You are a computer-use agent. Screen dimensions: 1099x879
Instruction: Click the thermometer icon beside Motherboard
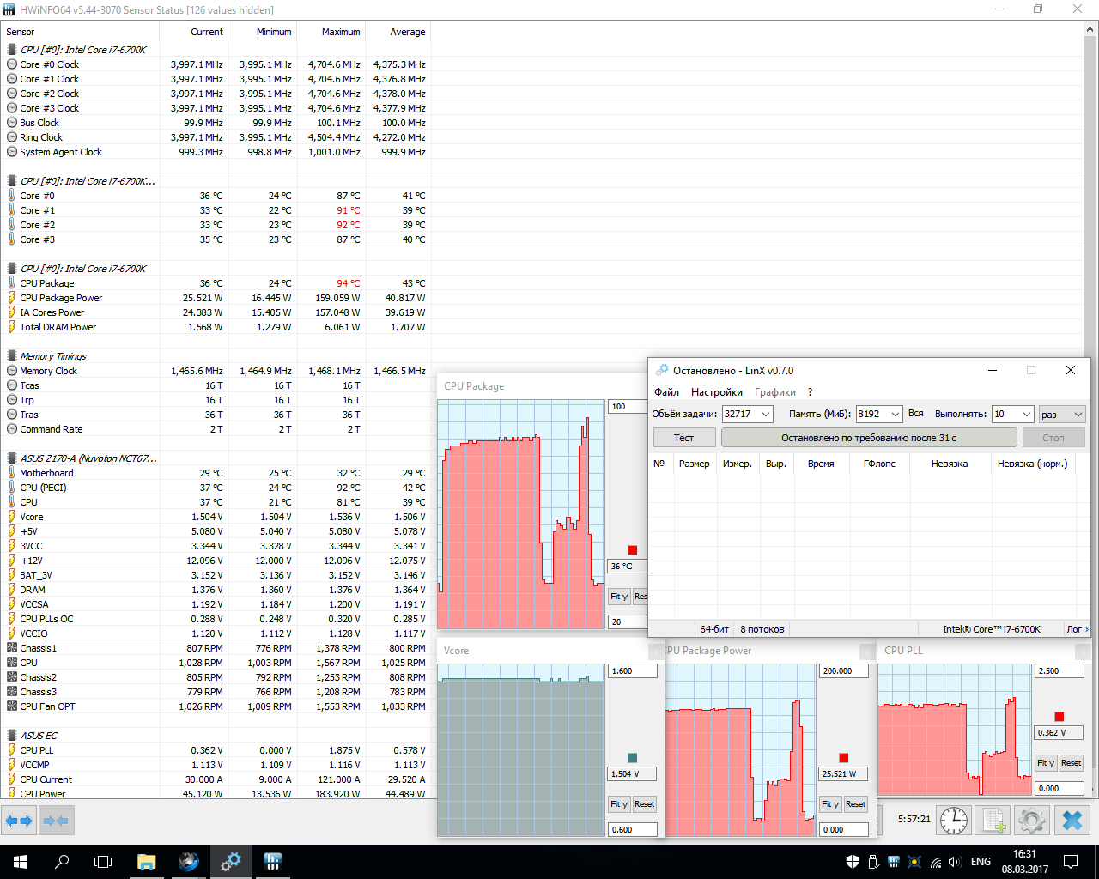[x=12, y=473]
